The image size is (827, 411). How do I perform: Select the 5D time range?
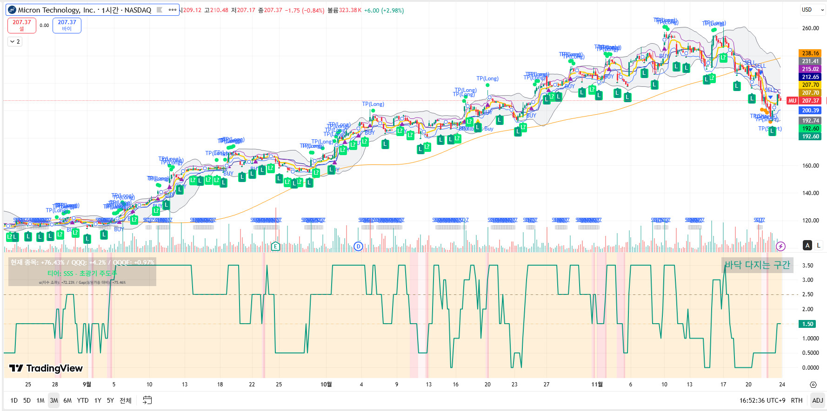[x=27, y=400]
